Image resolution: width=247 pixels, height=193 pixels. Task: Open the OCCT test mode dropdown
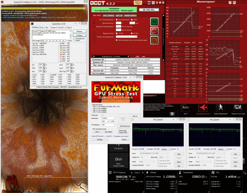coord(127,37)
